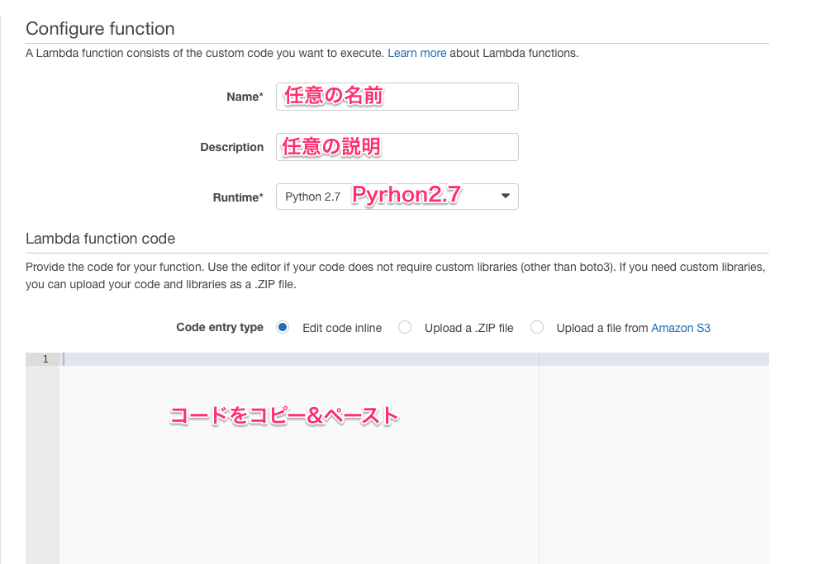Click the Runtime* field label
The image size is (813, 564).
[x=239, y=197]
